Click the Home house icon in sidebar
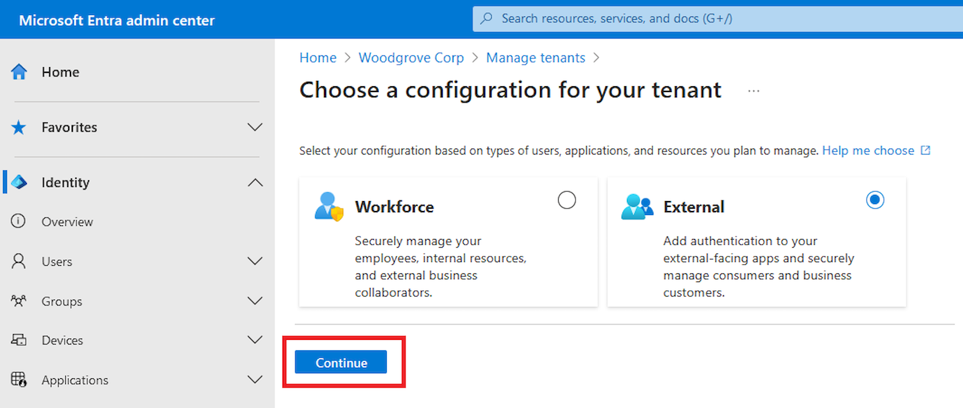963x408 pixels. point(19,72)
